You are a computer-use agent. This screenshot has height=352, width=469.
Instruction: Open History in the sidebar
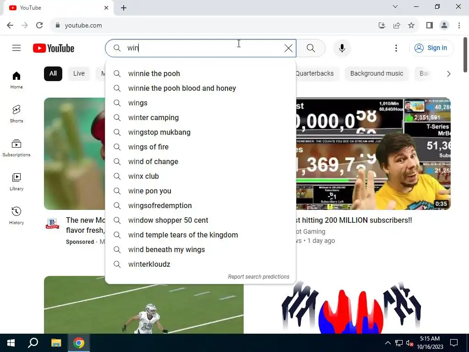click(x=16, y=215)
